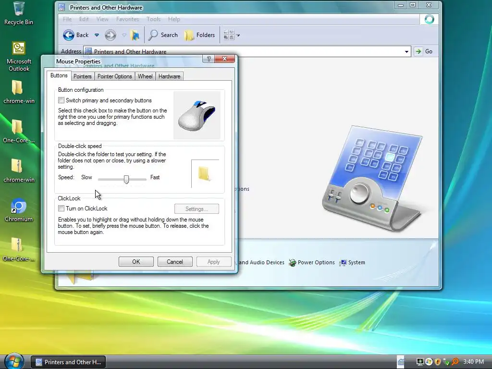Switch to the Pointer Options tab
492x369 pixels.
114,76
